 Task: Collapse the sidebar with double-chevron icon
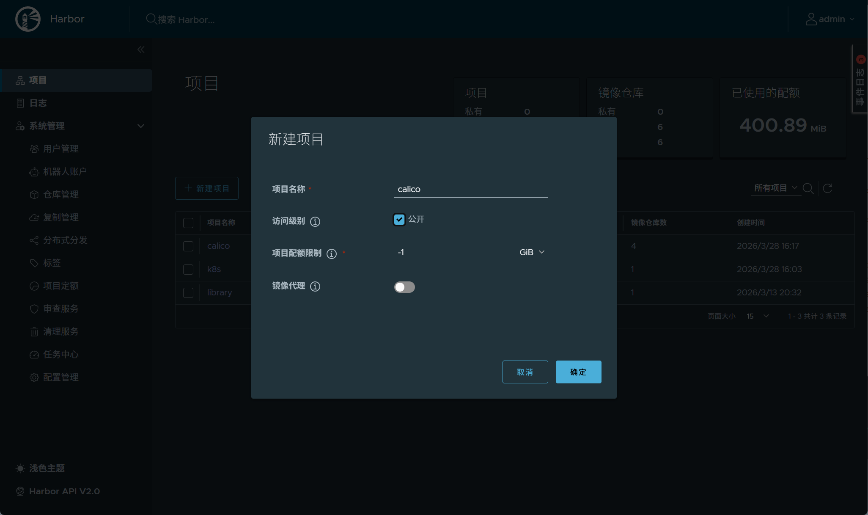point(141,50)
